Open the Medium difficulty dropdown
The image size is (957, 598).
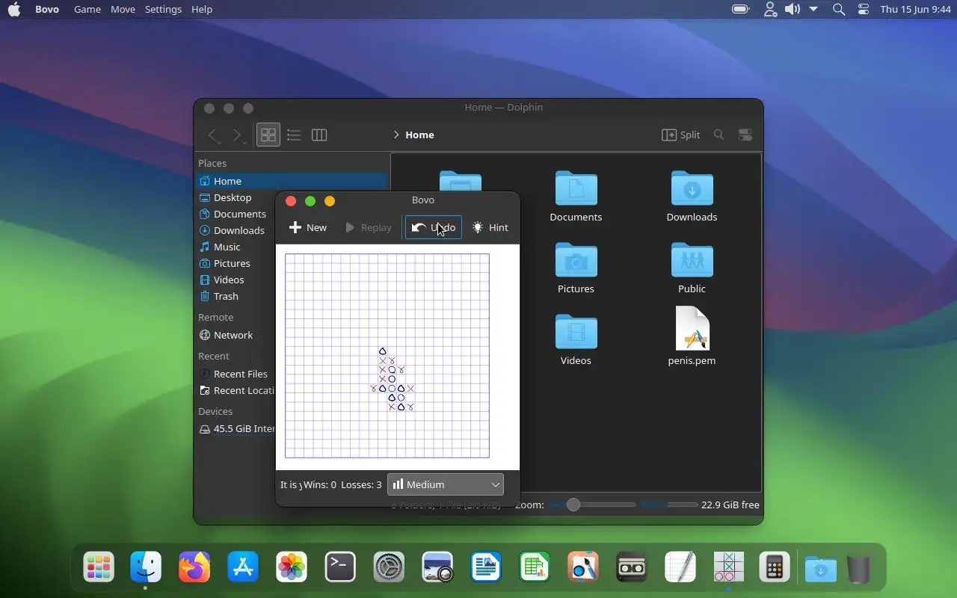446,484
